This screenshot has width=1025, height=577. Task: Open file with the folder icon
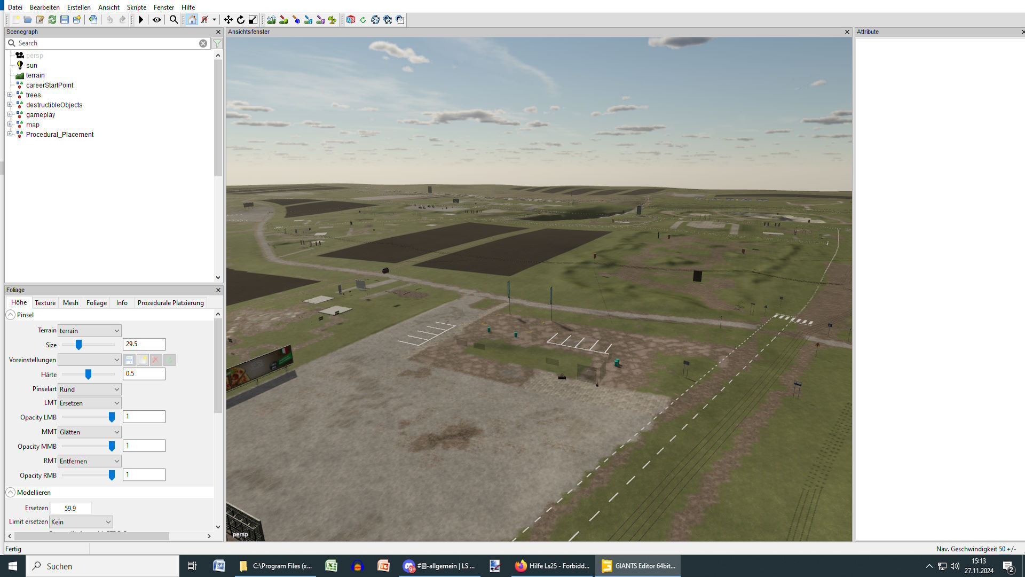coord(28,20)
